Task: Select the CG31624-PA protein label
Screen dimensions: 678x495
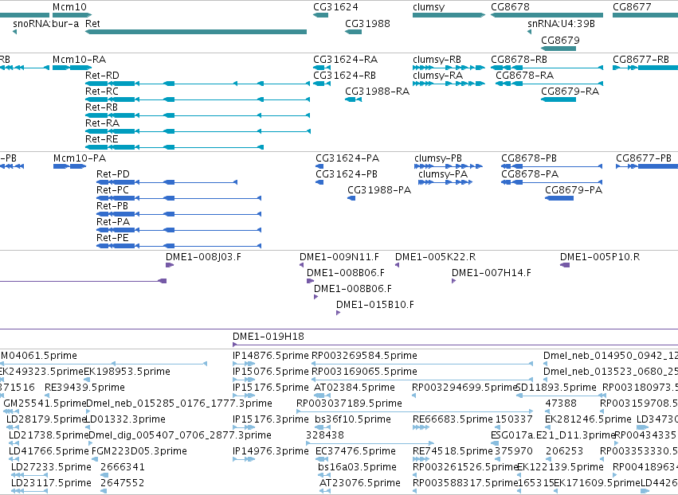Action: point(347,158)
